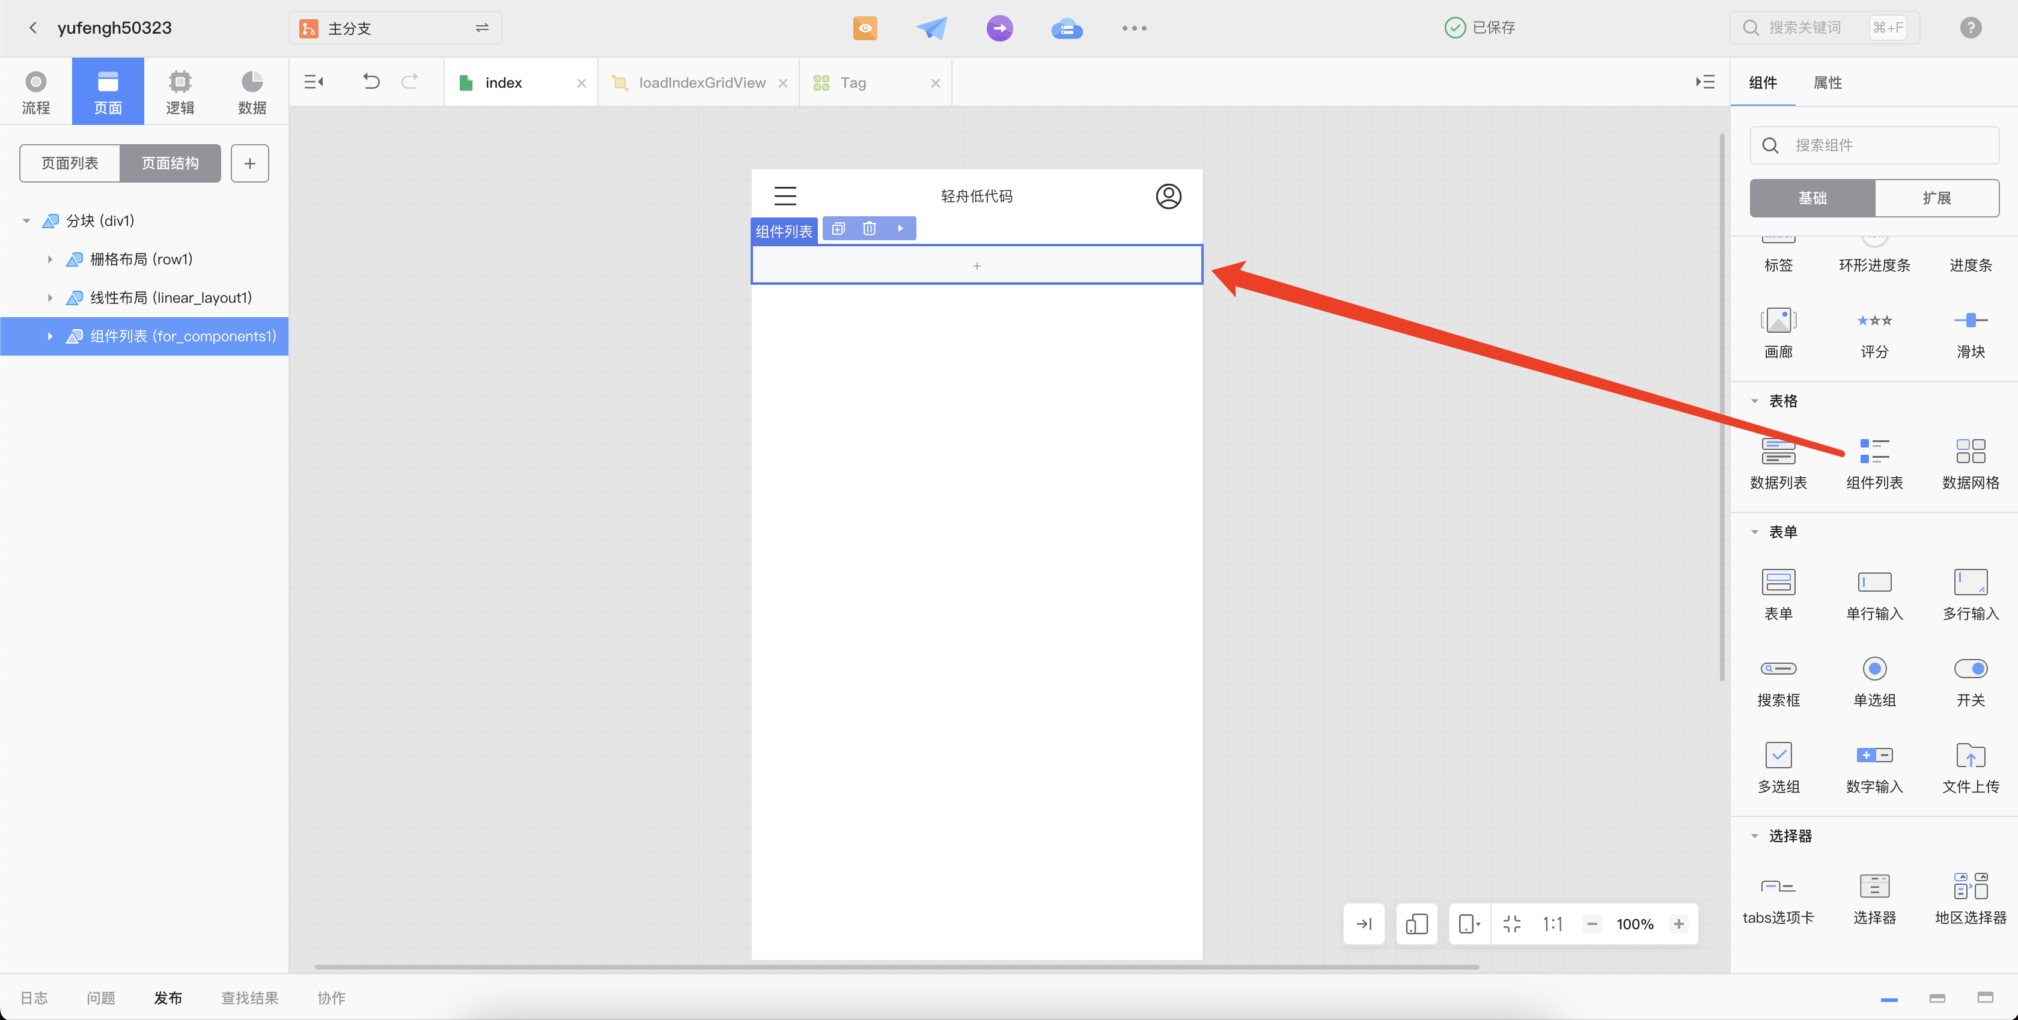Screen dimensions: 2018x1020
Task: Expand the 线性布局 (linear_layout1) node
Action: (x=49, y=297)
